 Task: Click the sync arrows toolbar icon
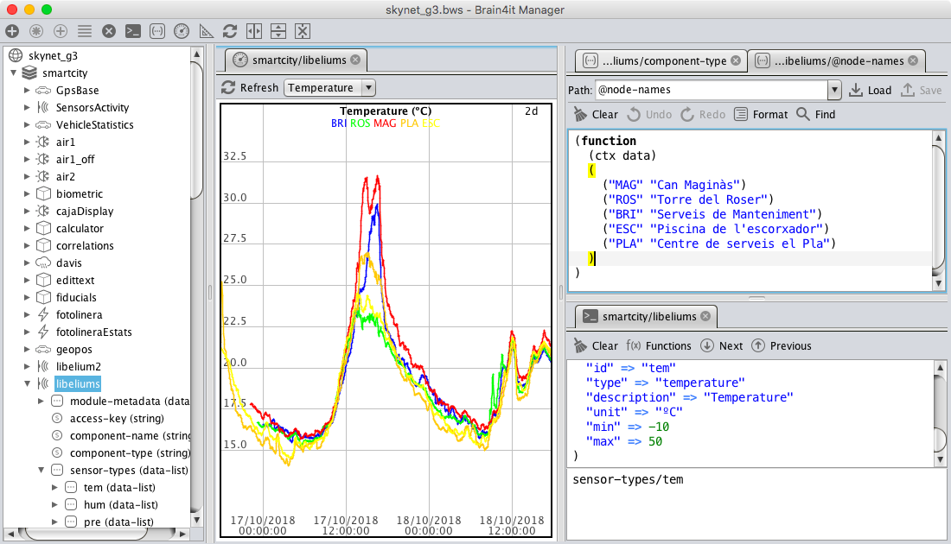pyautogui.click(x=230, y=31)
